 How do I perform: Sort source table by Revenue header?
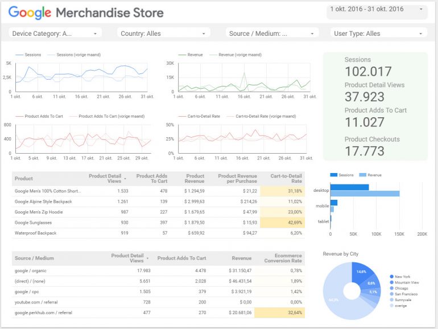coord(242,258)
